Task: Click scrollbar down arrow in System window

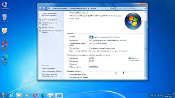Action: coord(145,78)
